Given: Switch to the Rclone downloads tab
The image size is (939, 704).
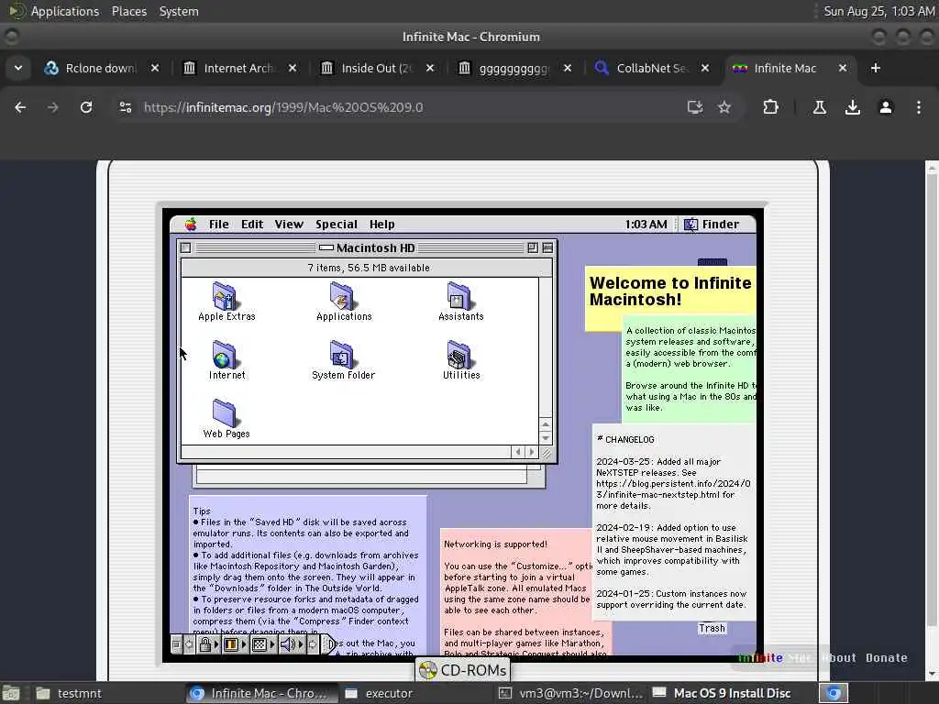Looking at the screenshot, I should click(102, 68).
